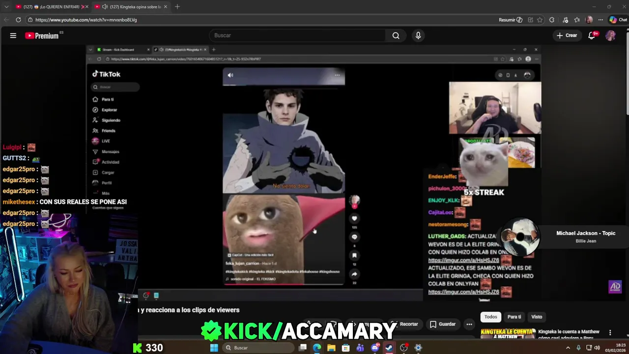Screen dimensions: 629x354
Task: Click Resumir in the address bar
Action: [x=511, y=20]
